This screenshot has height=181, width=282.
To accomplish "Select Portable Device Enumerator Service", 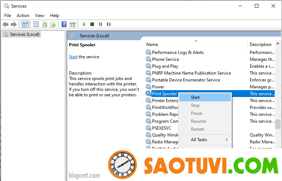I will 186,80.
